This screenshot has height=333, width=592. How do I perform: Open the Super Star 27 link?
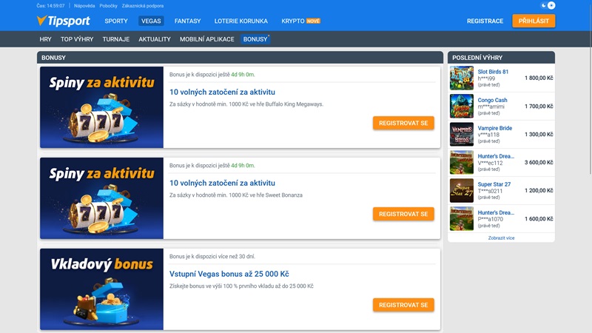pos(494,184)
